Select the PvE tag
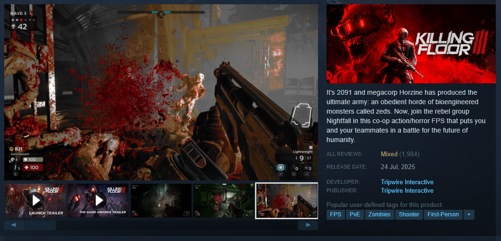Screen dimensions: 501x241 click(x=355, y=214)
